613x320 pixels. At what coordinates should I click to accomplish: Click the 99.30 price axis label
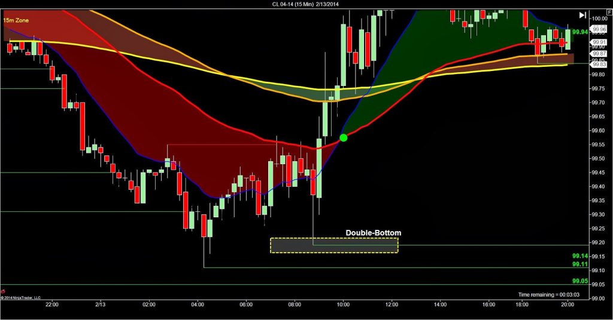click(x=599, y=215)
